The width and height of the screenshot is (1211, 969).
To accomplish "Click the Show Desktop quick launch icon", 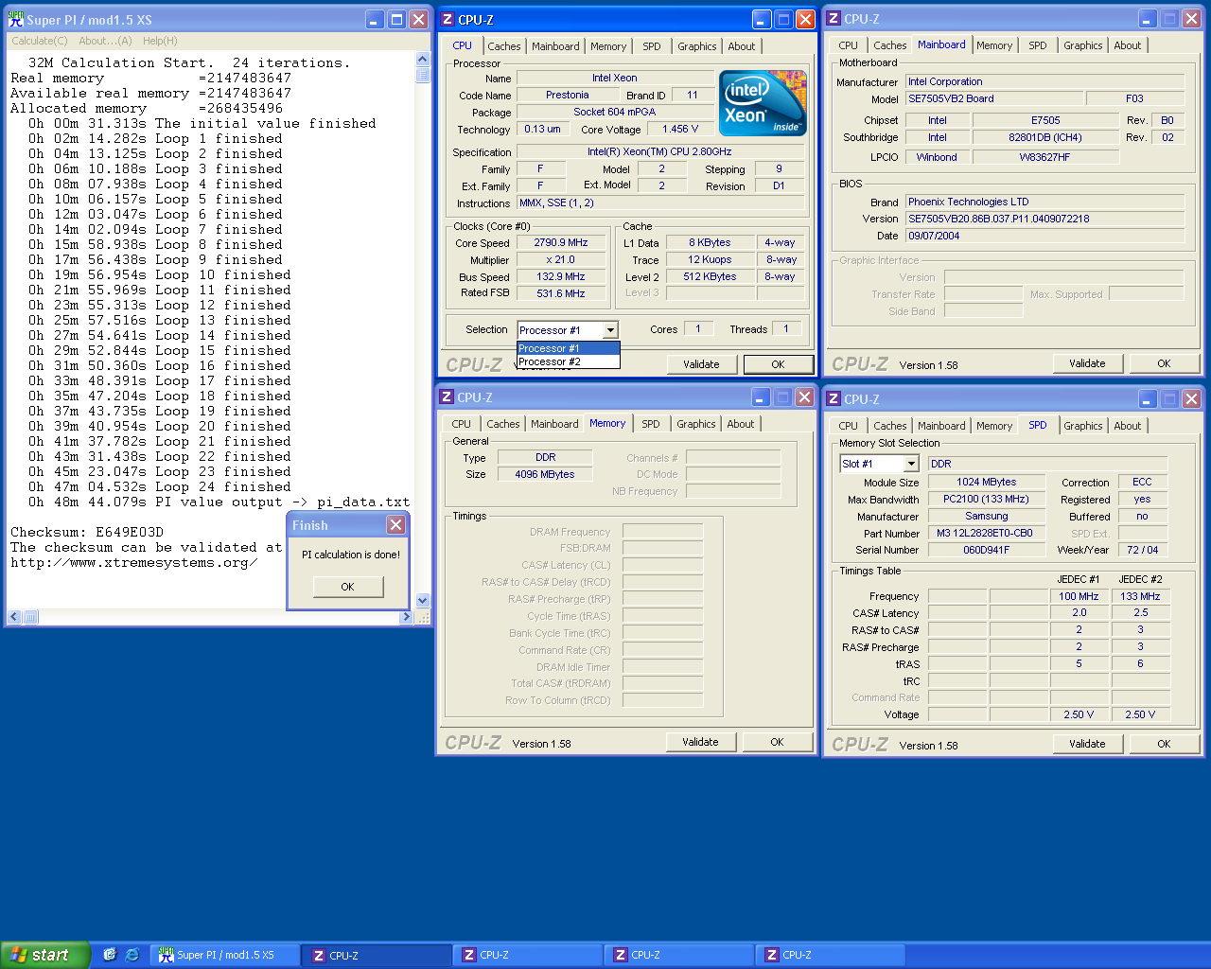I will point(110,955).
